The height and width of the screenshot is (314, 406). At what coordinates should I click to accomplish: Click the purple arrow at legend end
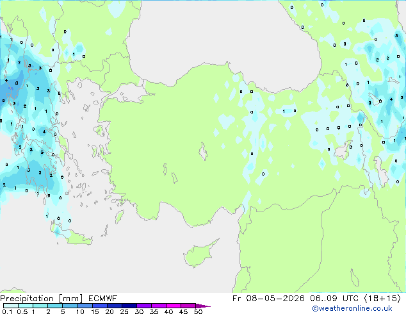click(x=203, y=306)
